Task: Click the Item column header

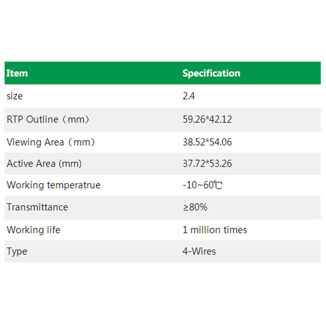Action: [x=17, y=73]
